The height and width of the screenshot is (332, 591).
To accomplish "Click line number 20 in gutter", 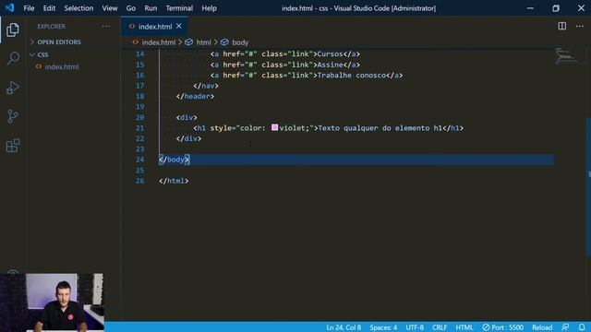I will pos(139,117).
